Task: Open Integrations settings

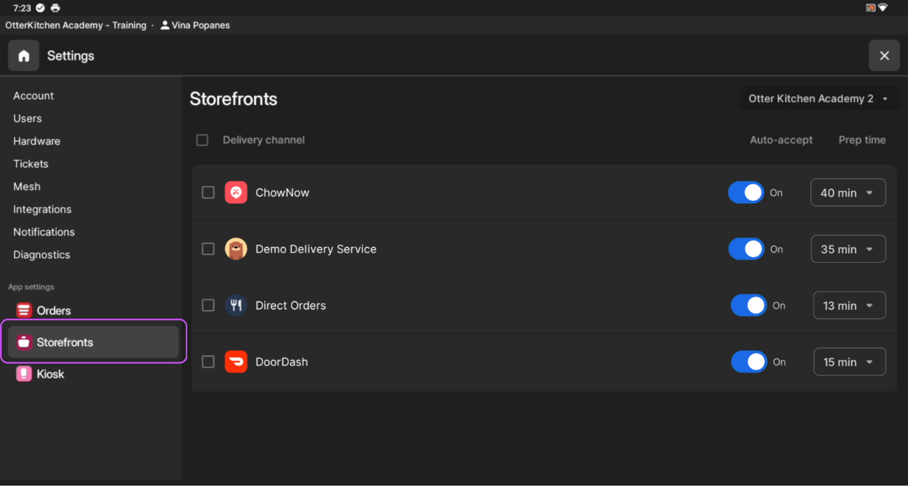Action: pyautogui.click(x=42, y=209)
